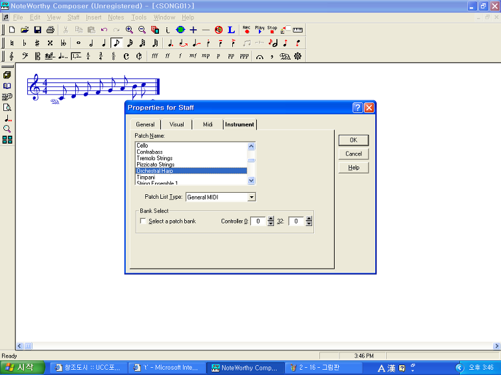Open the Staff menu
501x375 pixels.
pos(73,17)
